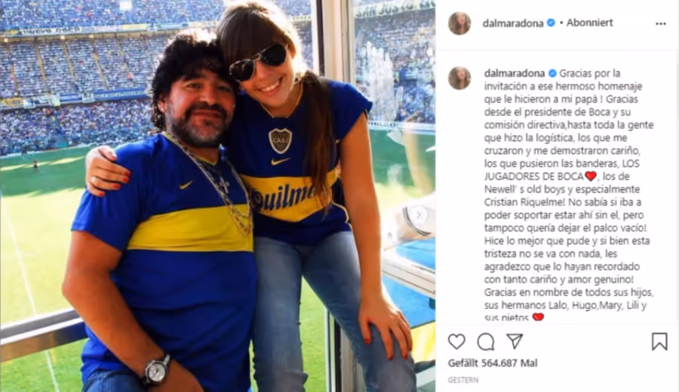The width and height of the screenshot is (679, 392).
Task: Like the post with the heart icon
Action: 456,341
